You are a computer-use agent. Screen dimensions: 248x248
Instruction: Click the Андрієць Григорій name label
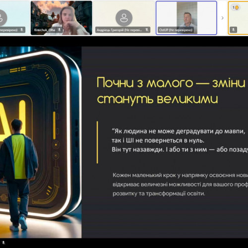coord(119,30)
